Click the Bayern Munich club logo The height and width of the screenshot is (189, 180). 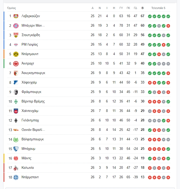16,26
